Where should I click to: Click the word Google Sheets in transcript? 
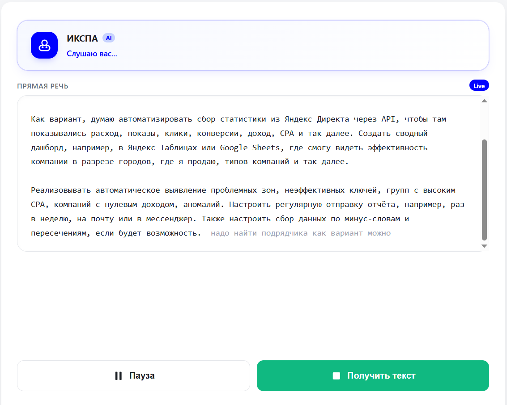[x=250, y=148]
